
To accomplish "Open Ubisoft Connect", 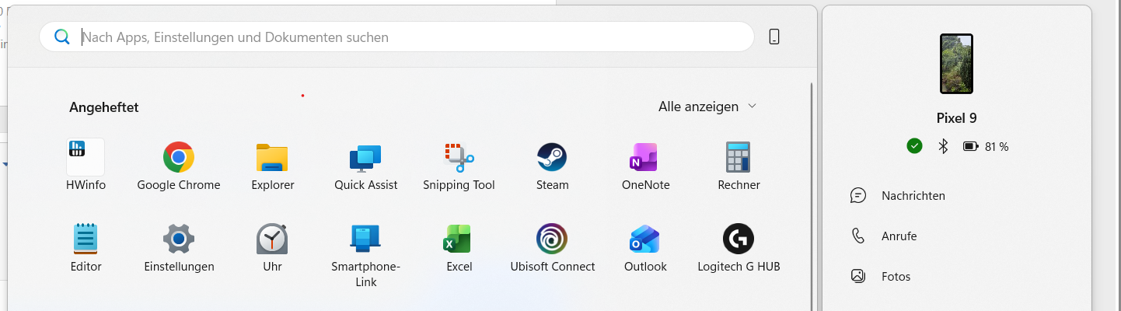I will [x=552, y=249].
